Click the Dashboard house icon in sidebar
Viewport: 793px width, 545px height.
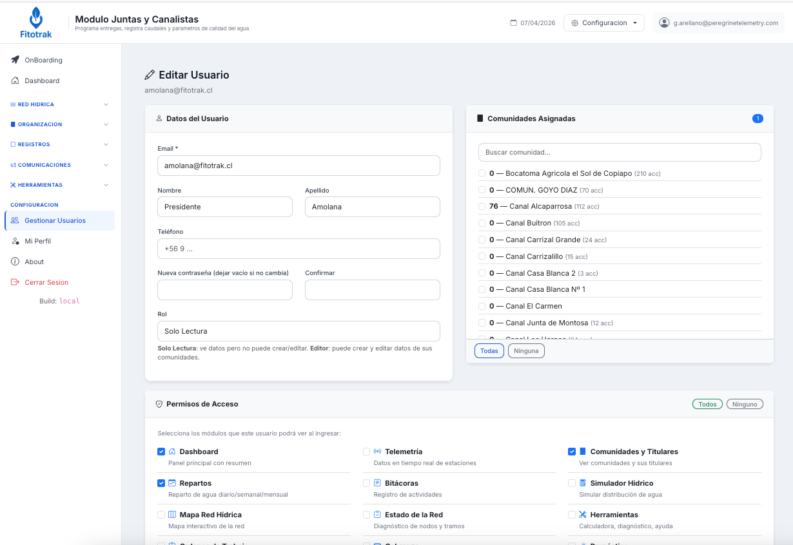15,81
